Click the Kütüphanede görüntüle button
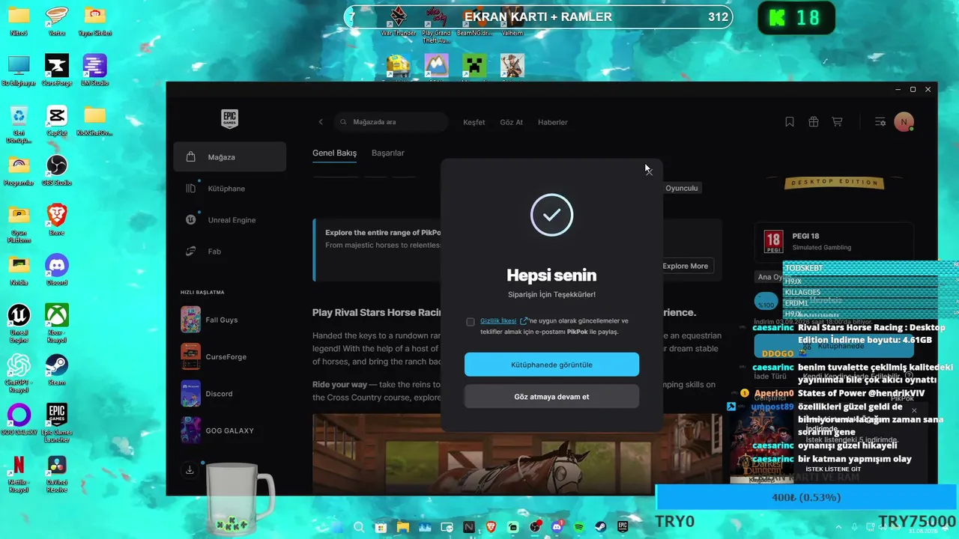This screenshot has height=539, width=959. pos(551,365)
